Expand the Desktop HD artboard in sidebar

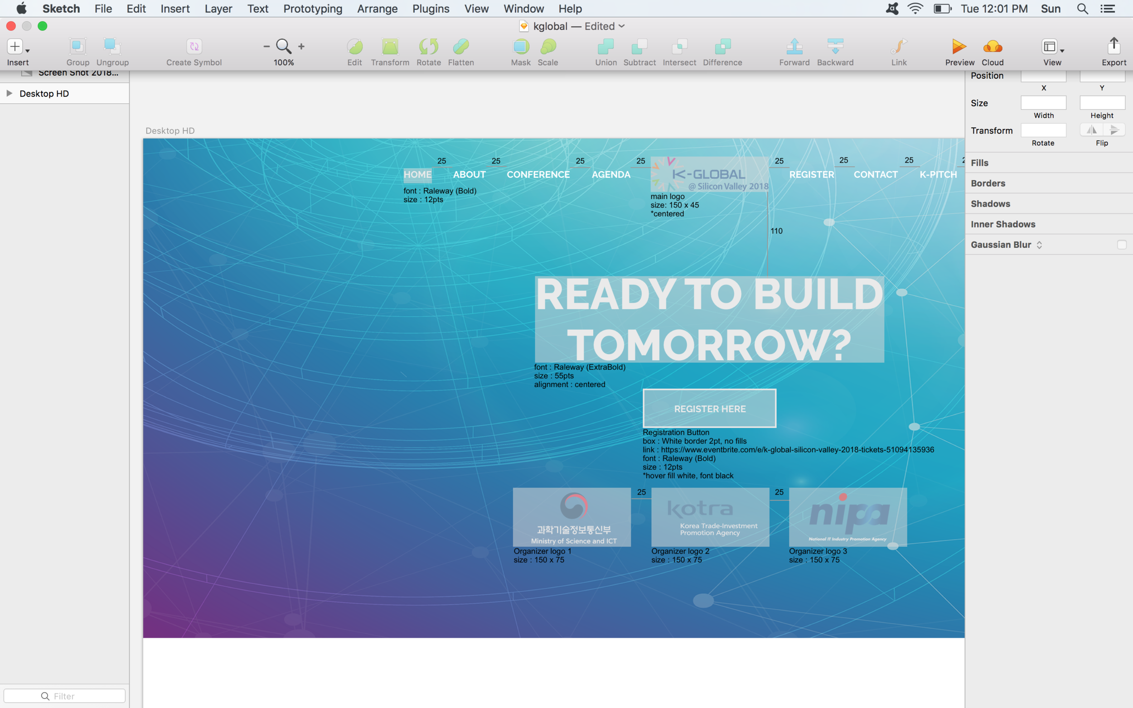[10, 93]
